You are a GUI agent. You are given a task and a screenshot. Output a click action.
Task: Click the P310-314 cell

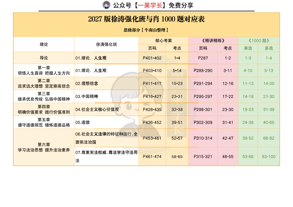tap(203, 138)
